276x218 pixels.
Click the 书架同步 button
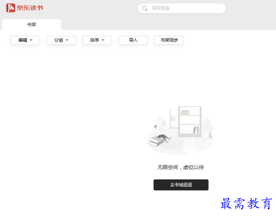(x=169, y=40)
